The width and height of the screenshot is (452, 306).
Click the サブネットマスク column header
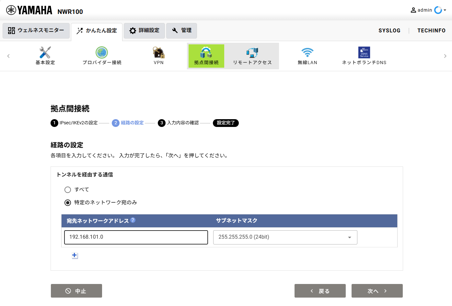tap(237, 221)
